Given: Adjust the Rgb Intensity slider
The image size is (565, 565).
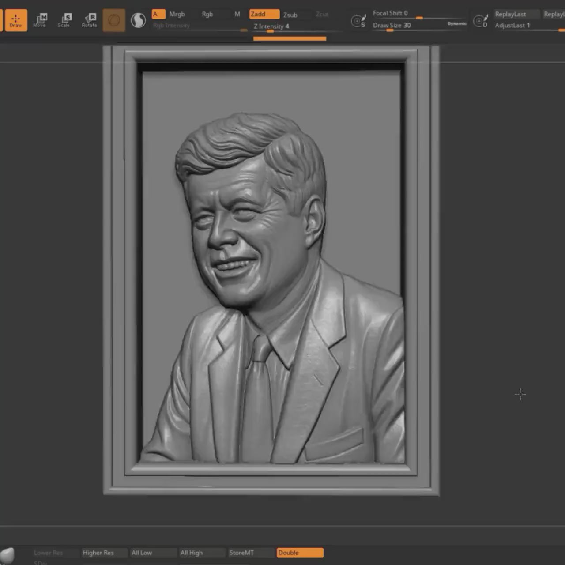Looking at the screenshot, I should pos(200,26).
